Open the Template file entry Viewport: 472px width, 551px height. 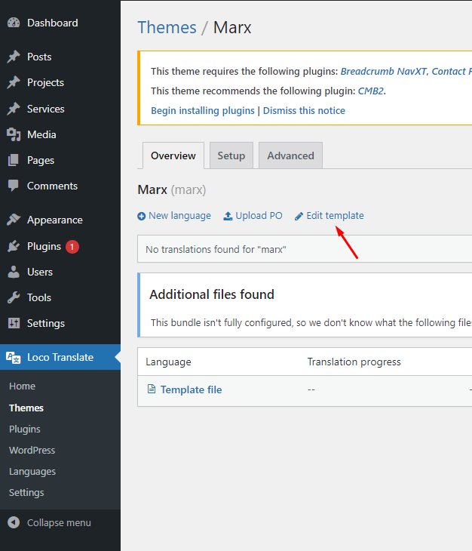pos(191,389)
